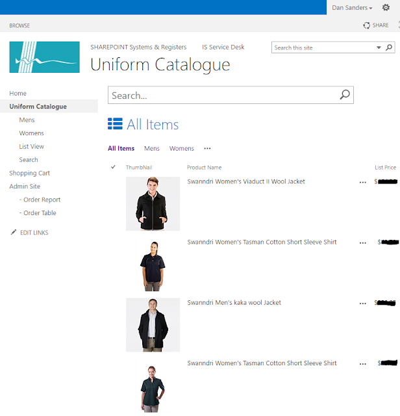Open the IS Service Desk link
Image resolution: width=400 pixels, height=416 pixels.
coord(223,47)
